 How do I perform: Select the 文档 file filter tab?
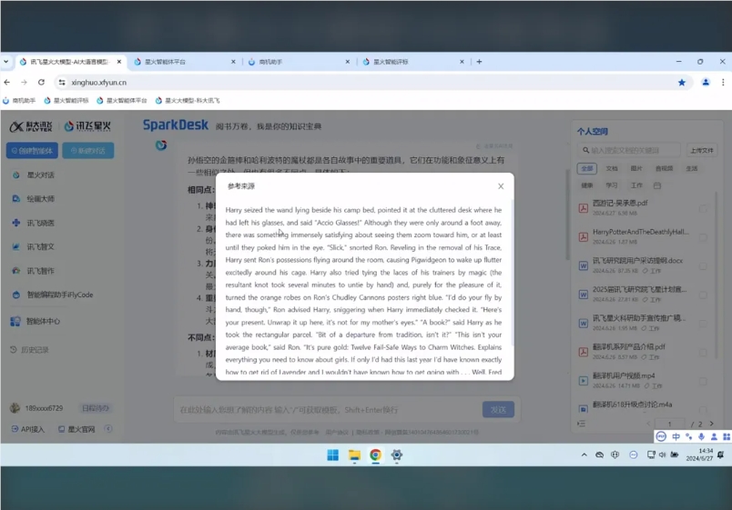click(612, 169)
